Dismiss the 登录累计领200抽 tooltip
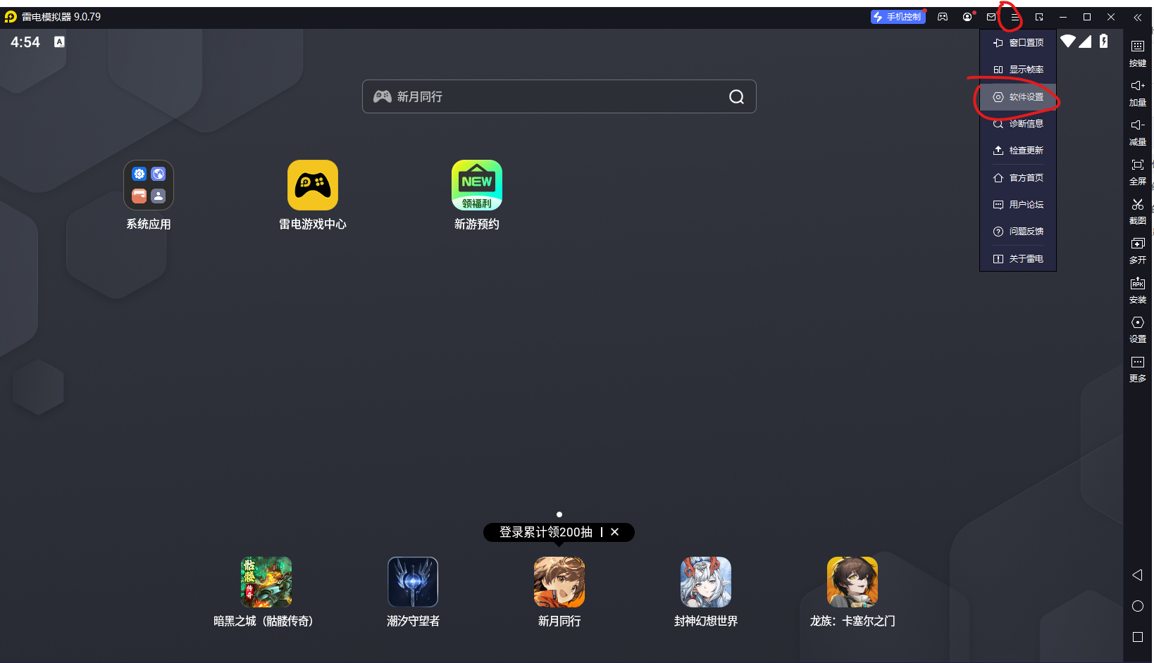 tap(614, 532)
